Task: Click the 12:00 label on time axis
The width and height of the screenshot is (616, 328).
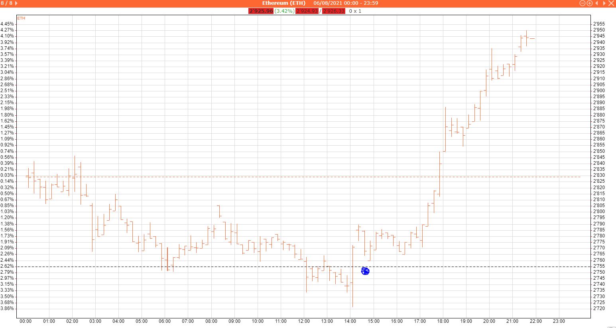Action: point(304,321)
